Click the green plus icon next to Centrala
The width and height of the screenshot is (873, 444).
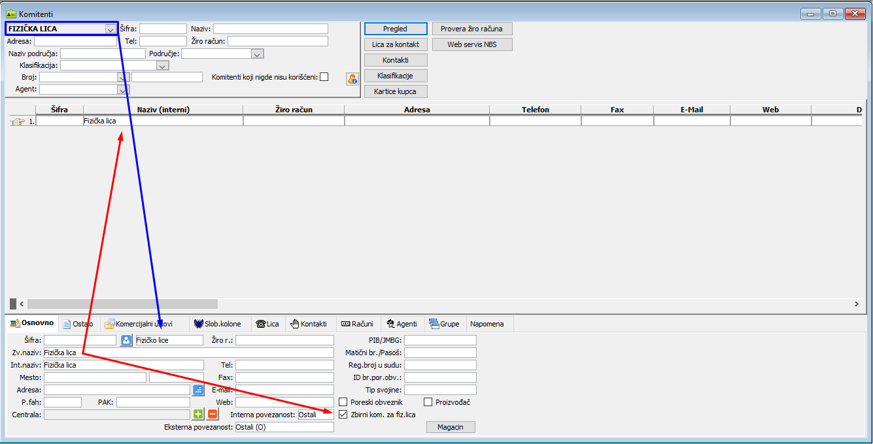[x=198, y=414]
